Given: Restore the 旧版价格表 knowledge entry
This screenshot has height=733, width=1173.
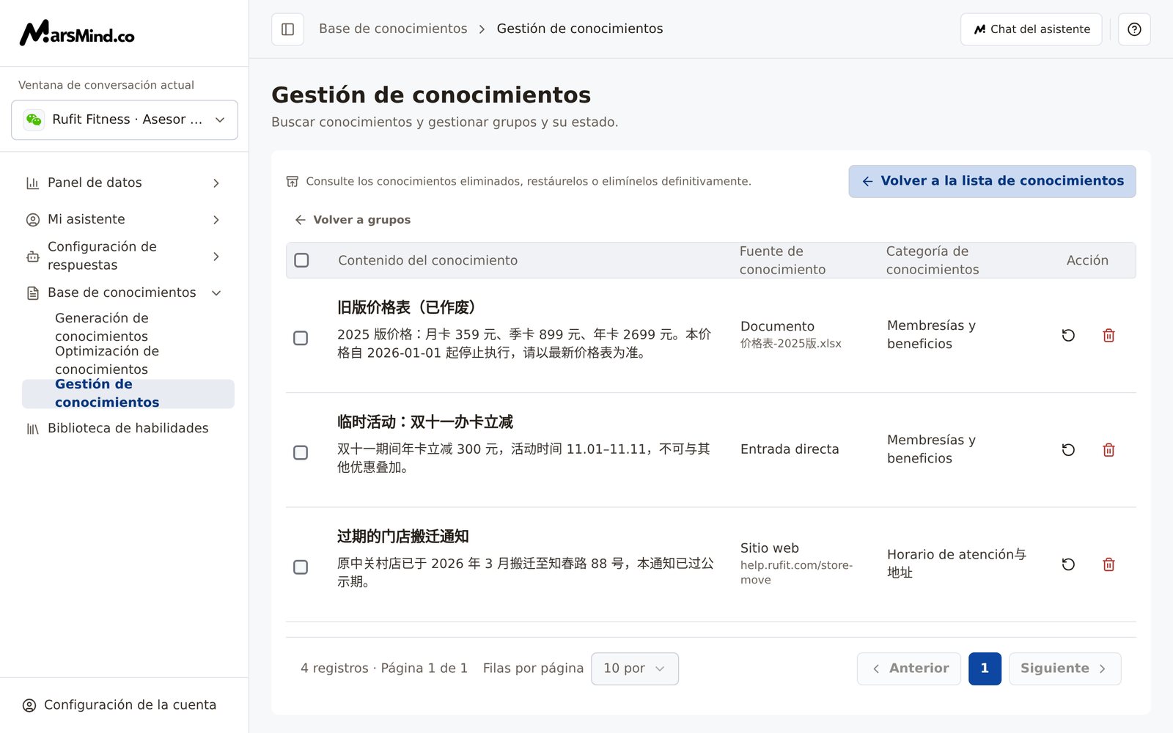Looking at the screenshot, I should tap(1068, 335).
